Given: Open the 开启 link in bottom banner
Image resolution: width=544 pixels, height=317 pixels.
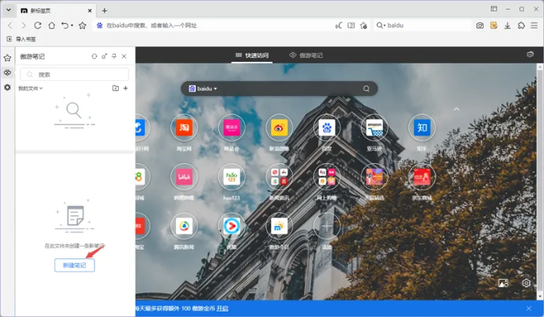Looking at the screenshot, I should point(223,308).
